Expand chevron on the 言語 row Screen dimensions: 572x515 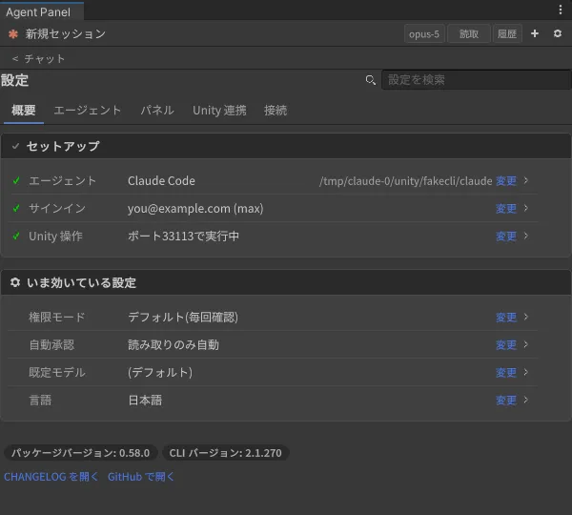(x=526, y=400)
